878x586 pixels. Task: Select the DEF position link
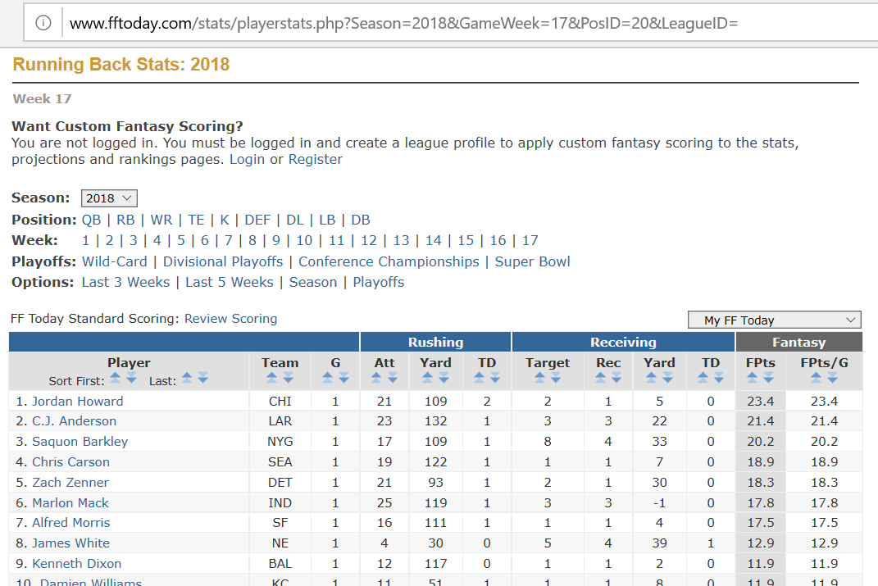coord(257,220)
